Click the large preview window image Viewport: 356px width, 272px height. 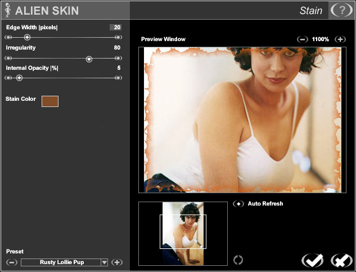click(242, 120)
